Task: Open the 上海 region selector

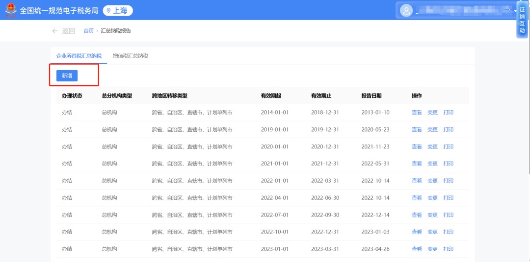Action: (118, 11)
